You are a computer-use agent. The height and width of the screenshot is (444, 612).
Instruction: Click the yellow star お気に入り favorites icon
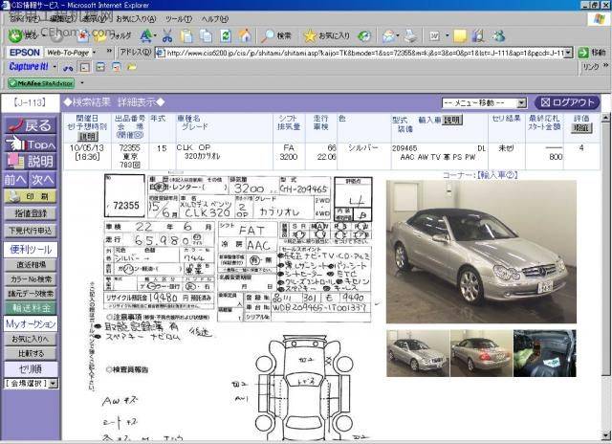[x=326, y=36]
